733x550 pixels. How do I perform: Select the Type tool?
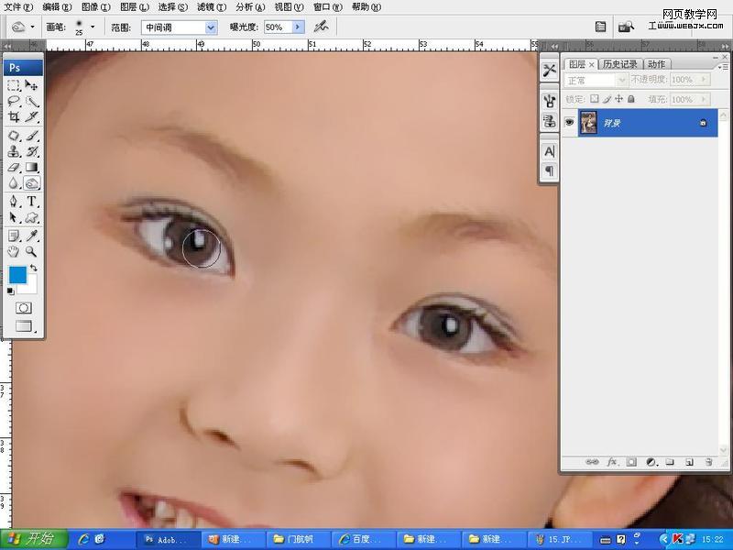tap(30, 201)
